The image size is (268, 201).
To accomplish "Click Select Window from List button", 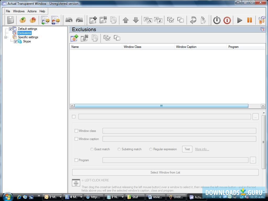I will [x=165, y=172].
